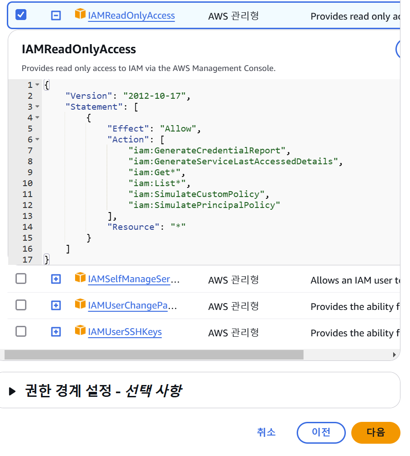
Task: Uncheck the IAMReadOnlyAccess policy checkbox
Action: (x=21, y=15)
